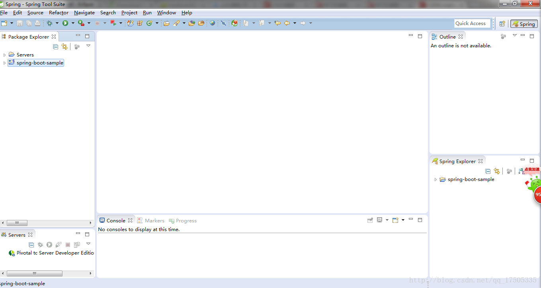Select the Servers folder in Package Explorer
541x288 pixels.
(21, 55)
